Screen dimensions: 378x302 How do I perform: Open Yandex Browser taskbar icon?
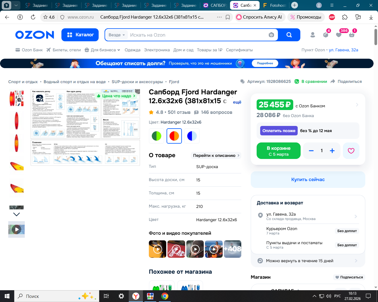pos(136,296)
